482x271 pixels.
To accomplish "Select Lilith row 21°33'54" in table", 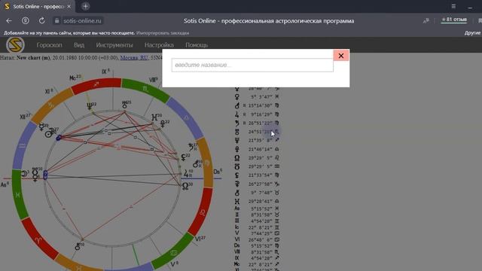I will 257,175.
